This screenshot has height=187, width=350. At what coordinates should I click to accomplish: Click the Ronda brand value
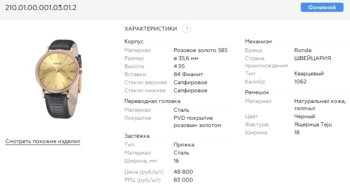303,50
